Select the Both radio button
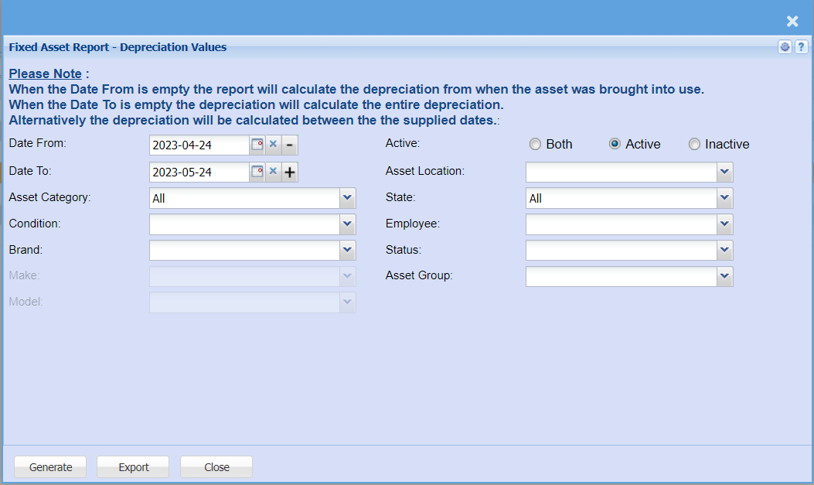This screenshot has width=814, height=485. [535, 145]
